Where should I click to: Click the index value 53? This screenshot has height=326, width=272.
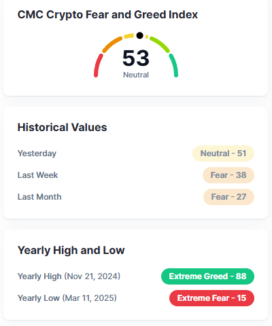tap(136, 58)
